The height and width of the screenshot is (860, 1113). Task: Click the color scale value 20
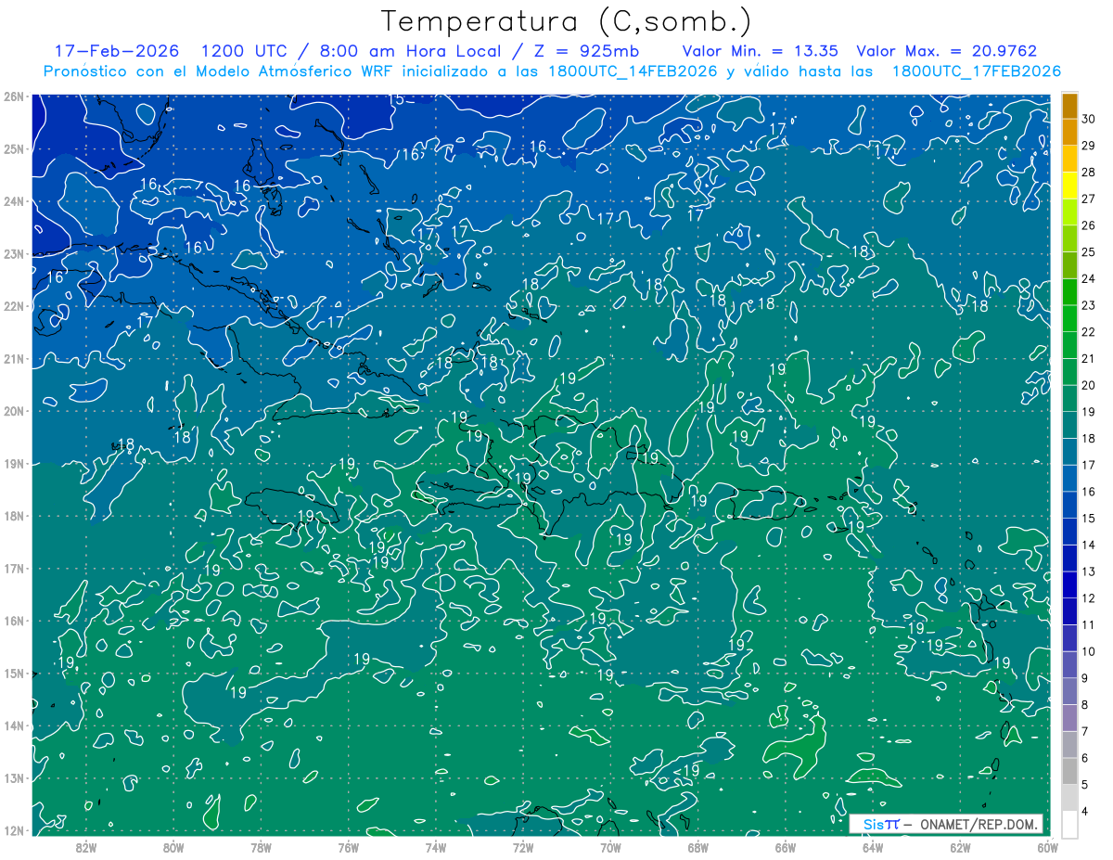1088,385
